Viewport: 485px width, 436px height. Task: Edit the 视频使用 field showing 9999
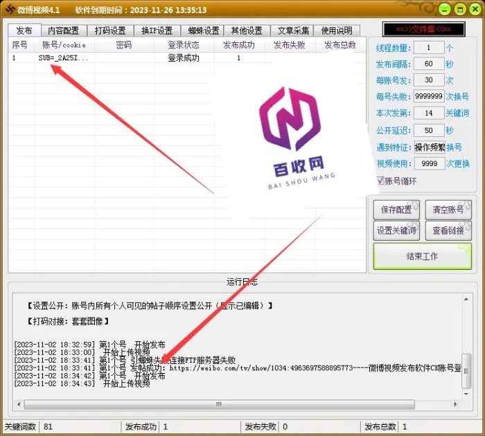[430, 163]
